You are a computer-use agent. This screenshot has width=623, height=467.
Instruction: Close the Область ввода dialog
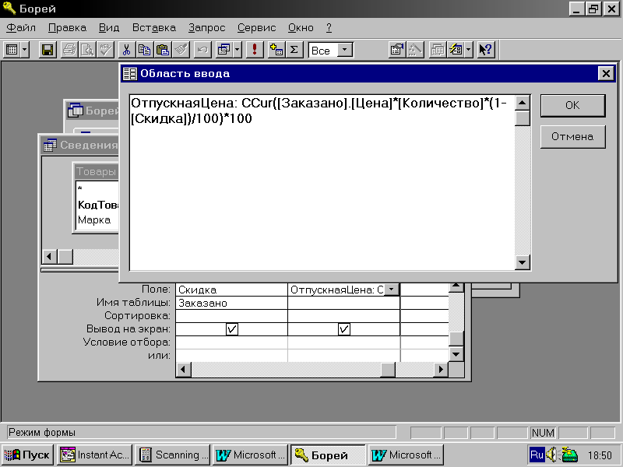(606, 73)
